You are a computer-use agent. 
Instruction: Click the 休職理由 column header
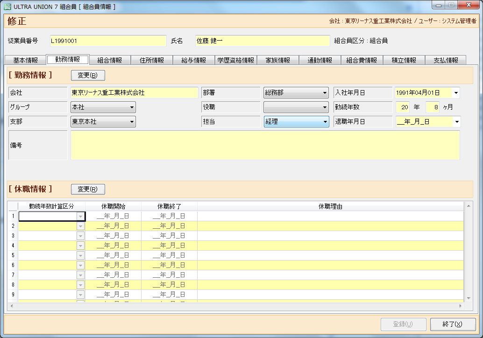331,206
